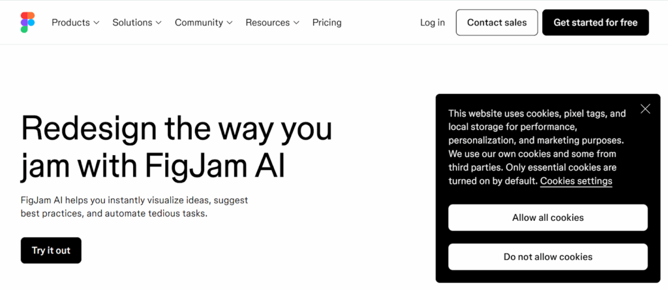668x290 pixels.
Task: Expand the Community menu
Action: coord(203,22)
